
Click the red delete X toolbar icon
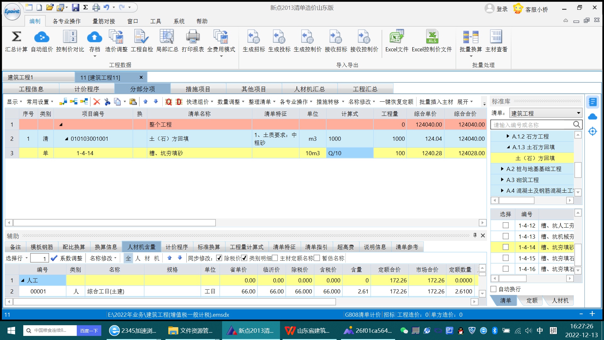pyautogui.click(x=97, y=102)
